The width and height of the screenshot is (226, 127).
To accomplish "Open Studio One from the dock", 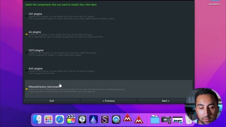I will pos(105,119).
